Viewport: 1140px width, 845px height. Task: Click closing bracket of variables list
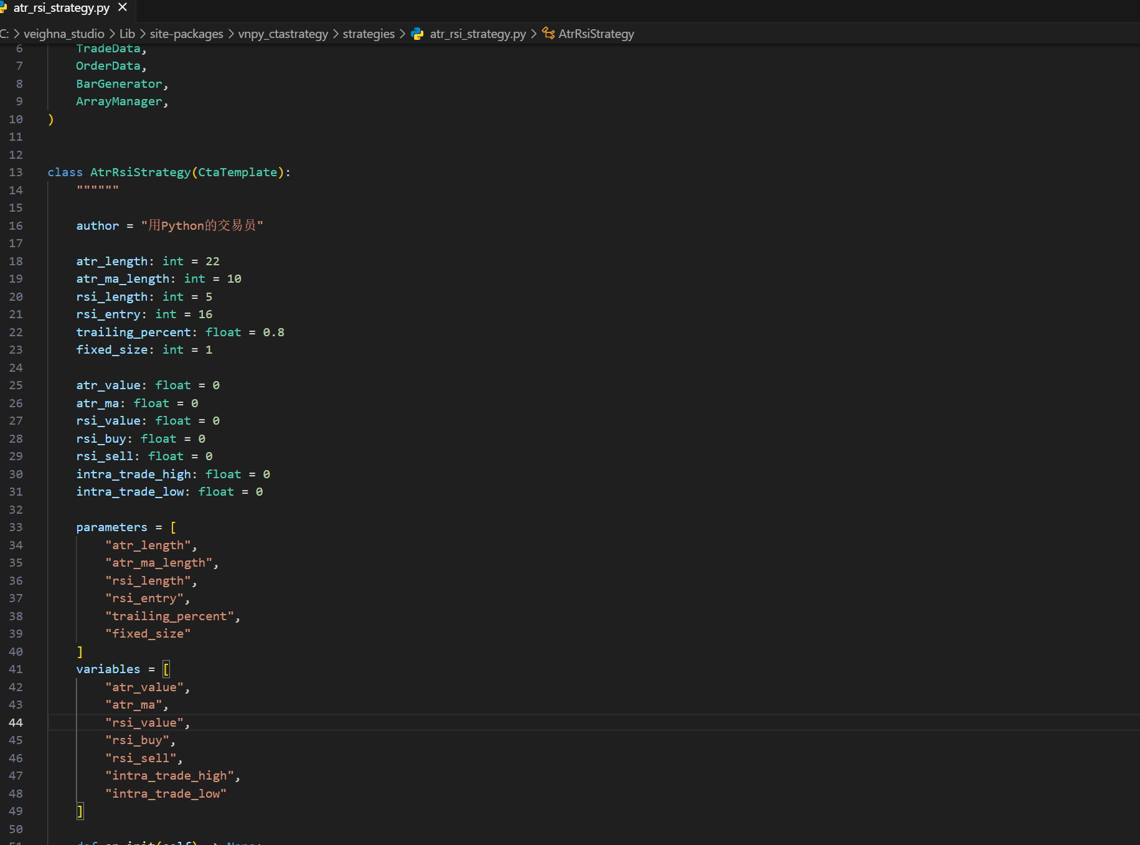click(80, 811)
